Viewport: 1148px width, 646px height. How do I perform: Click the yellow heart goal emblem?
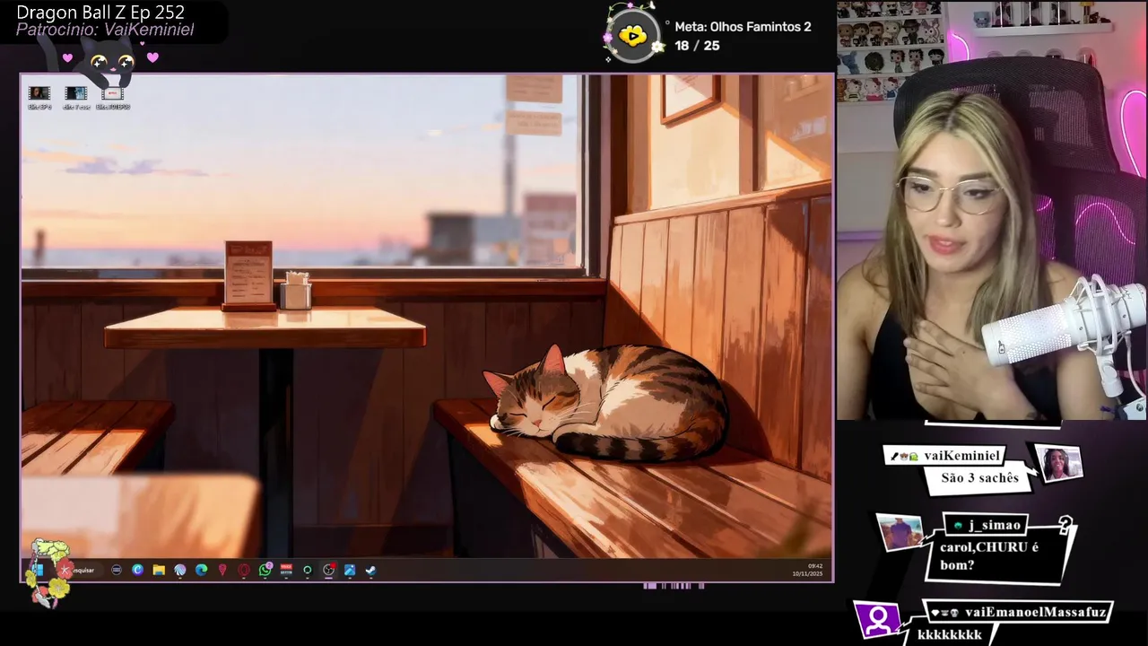pos(633,36)
